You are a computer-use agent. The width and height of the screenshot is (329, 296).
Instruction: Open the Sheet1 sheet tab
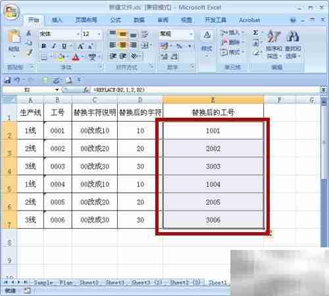click(x=217, y=282)
